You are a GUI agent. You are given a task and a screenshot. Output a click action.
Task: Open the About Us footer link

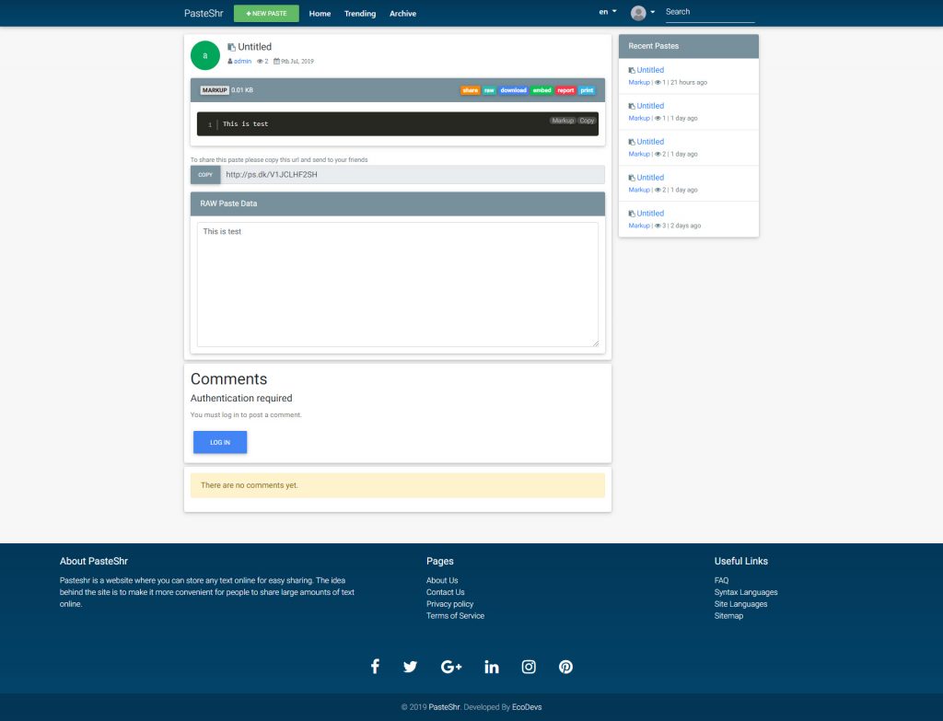click(442, 580)
